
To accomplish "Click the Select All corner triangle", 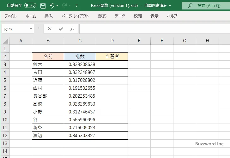I will click(x=6, y=41).
